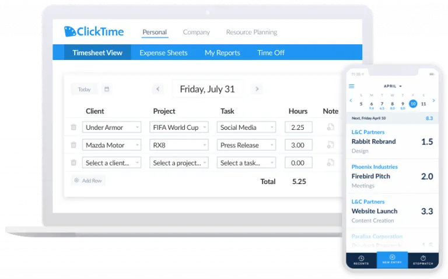Go to previous day with left arrow

click(x=157, y=89)
